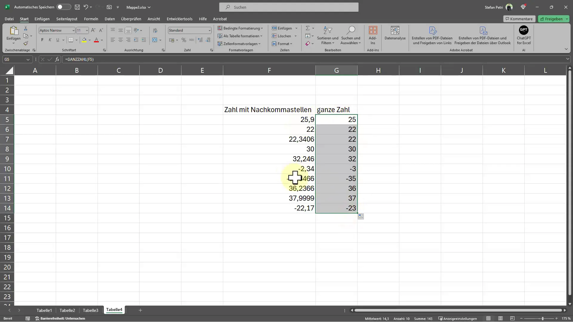The image size is (573, 322).
Task: Toggle the Barrierefreiheit status indicator
Action: click(x=59, y=318)
